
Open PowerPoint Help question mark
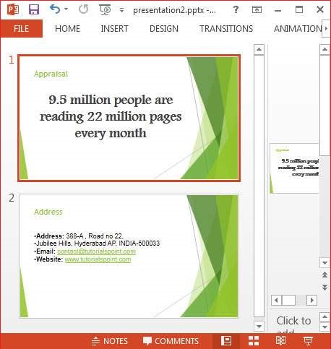coord(236,9)
